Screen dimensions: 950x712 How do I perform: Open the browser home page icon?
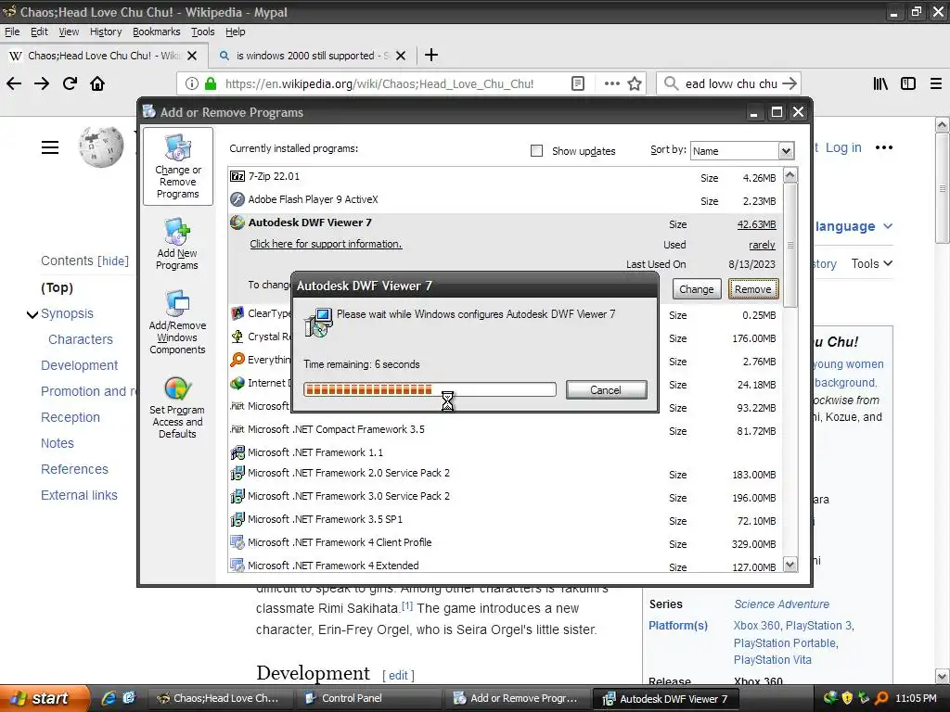pyautogui.click(x=97, y=83)
